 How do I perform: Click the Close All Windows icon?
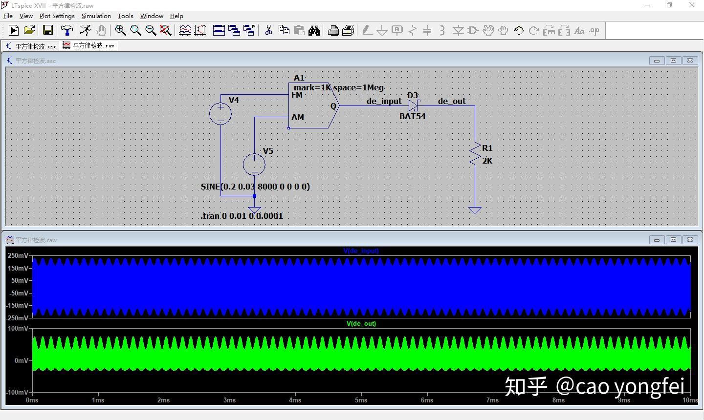click(249, 30)
